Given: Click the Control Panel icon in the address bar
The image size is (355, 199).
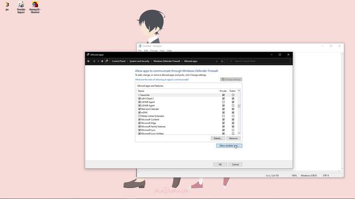Looking at the screenshot, I should pos(106,61).
